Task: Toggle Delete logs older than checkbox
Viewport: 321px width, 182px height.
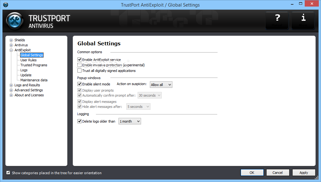Action: 79,121
